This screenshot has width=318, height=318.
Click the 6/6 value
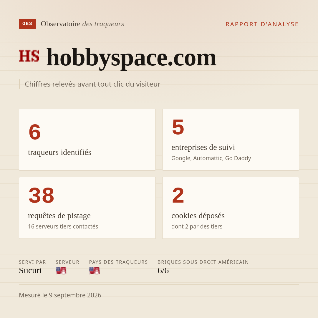click(163, 271)
